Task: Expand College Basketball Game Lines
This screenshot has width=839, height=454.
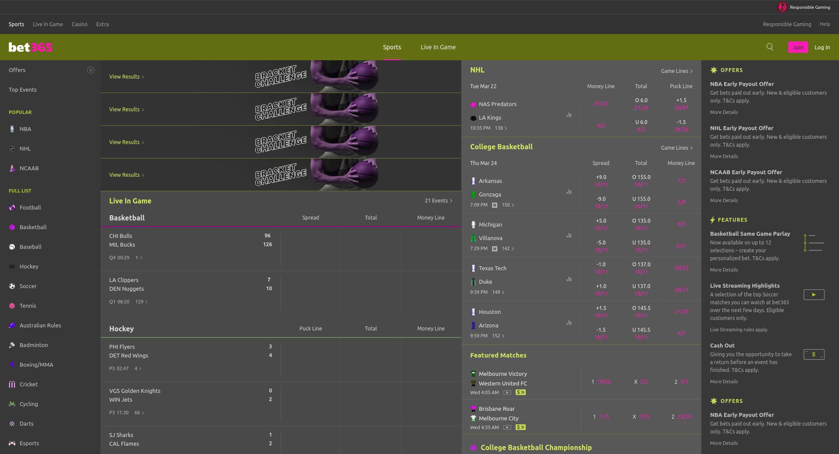Action: coord(676,148)
